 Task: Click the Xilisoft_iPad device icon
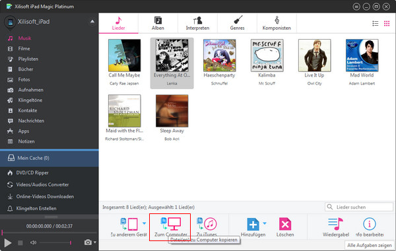[11, 22]
